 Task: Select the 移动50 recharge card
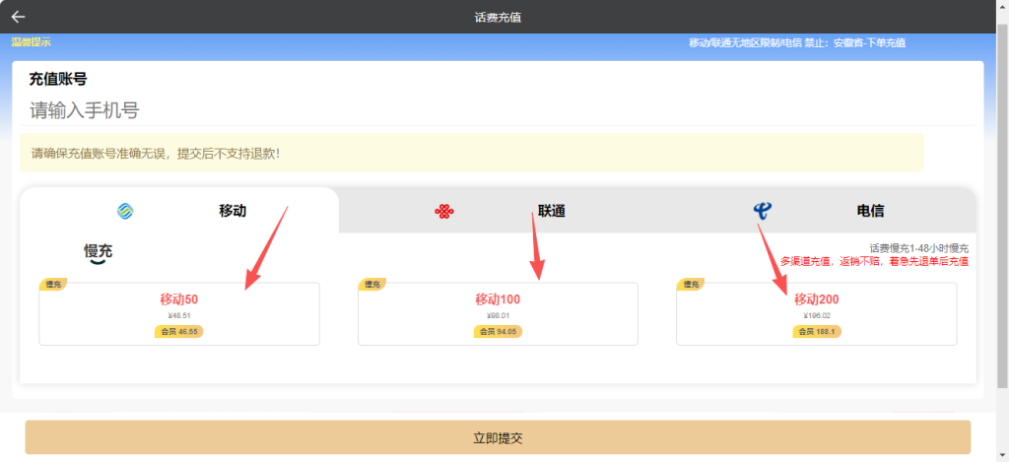pyautogui.click(x=179, y=314)
